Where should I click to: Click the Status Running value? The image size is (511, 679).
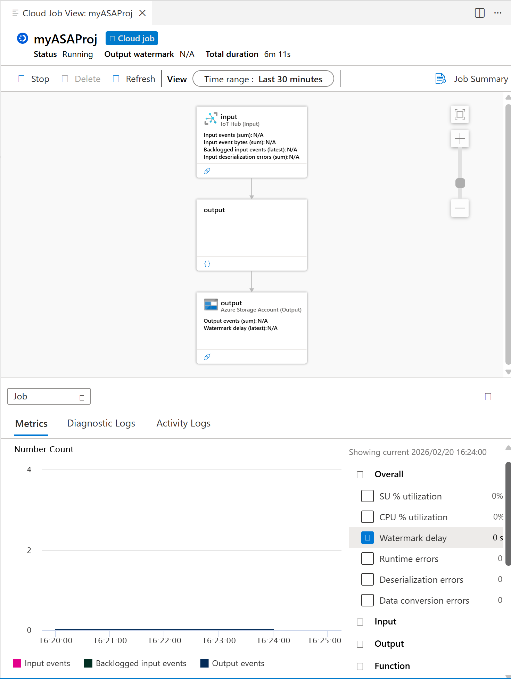pos(78,54)
